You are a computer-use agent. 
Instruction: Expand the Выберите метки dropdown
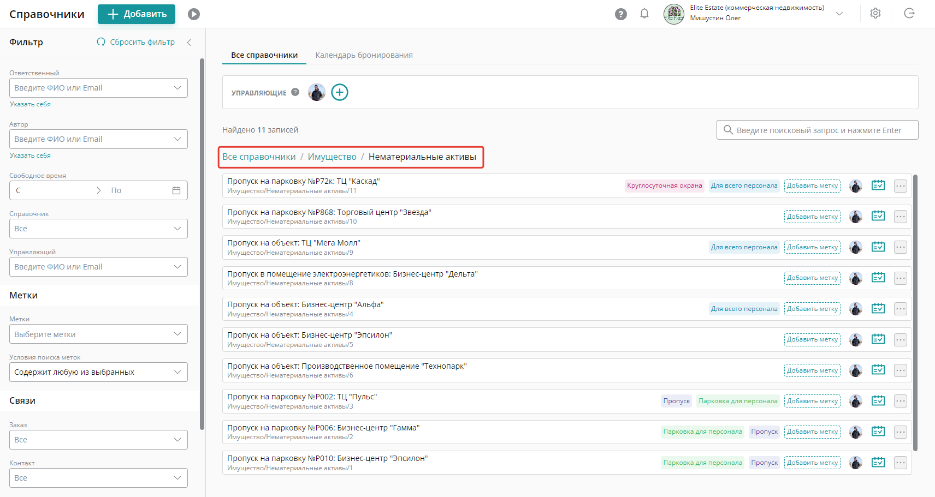pos(98,334)
